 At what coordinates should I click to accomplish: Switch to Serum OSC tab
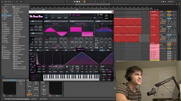[x=46, y=17]
